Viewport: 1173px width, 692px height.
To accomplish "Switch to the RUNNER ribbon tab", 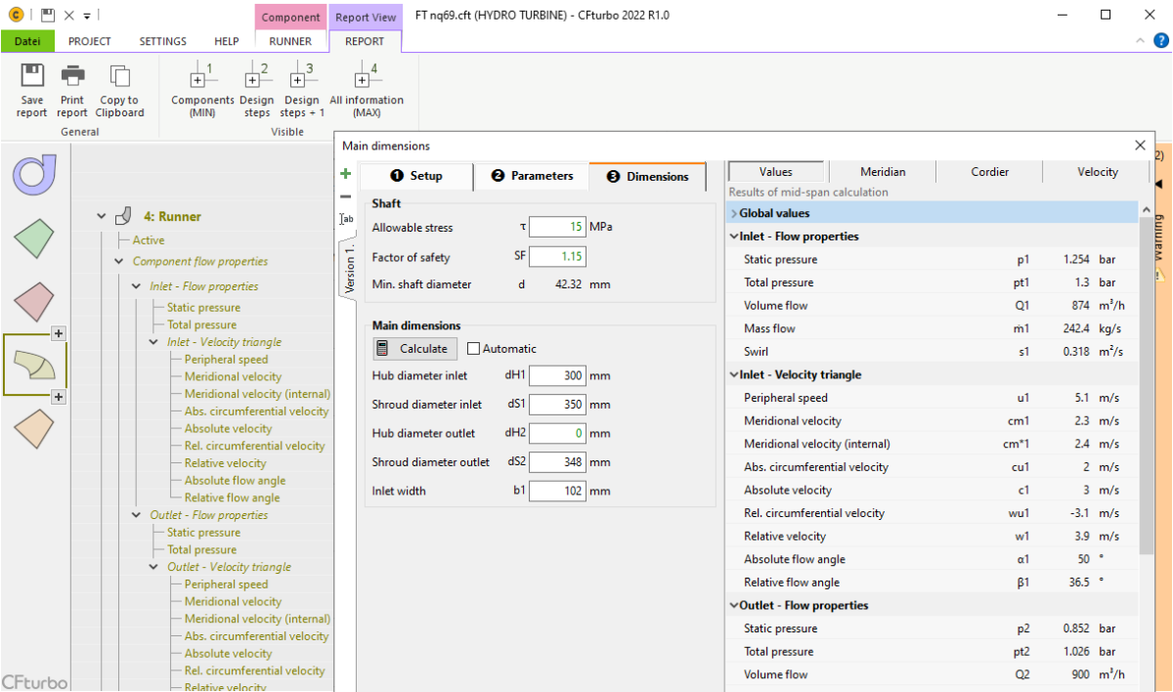I will point(290,41).
